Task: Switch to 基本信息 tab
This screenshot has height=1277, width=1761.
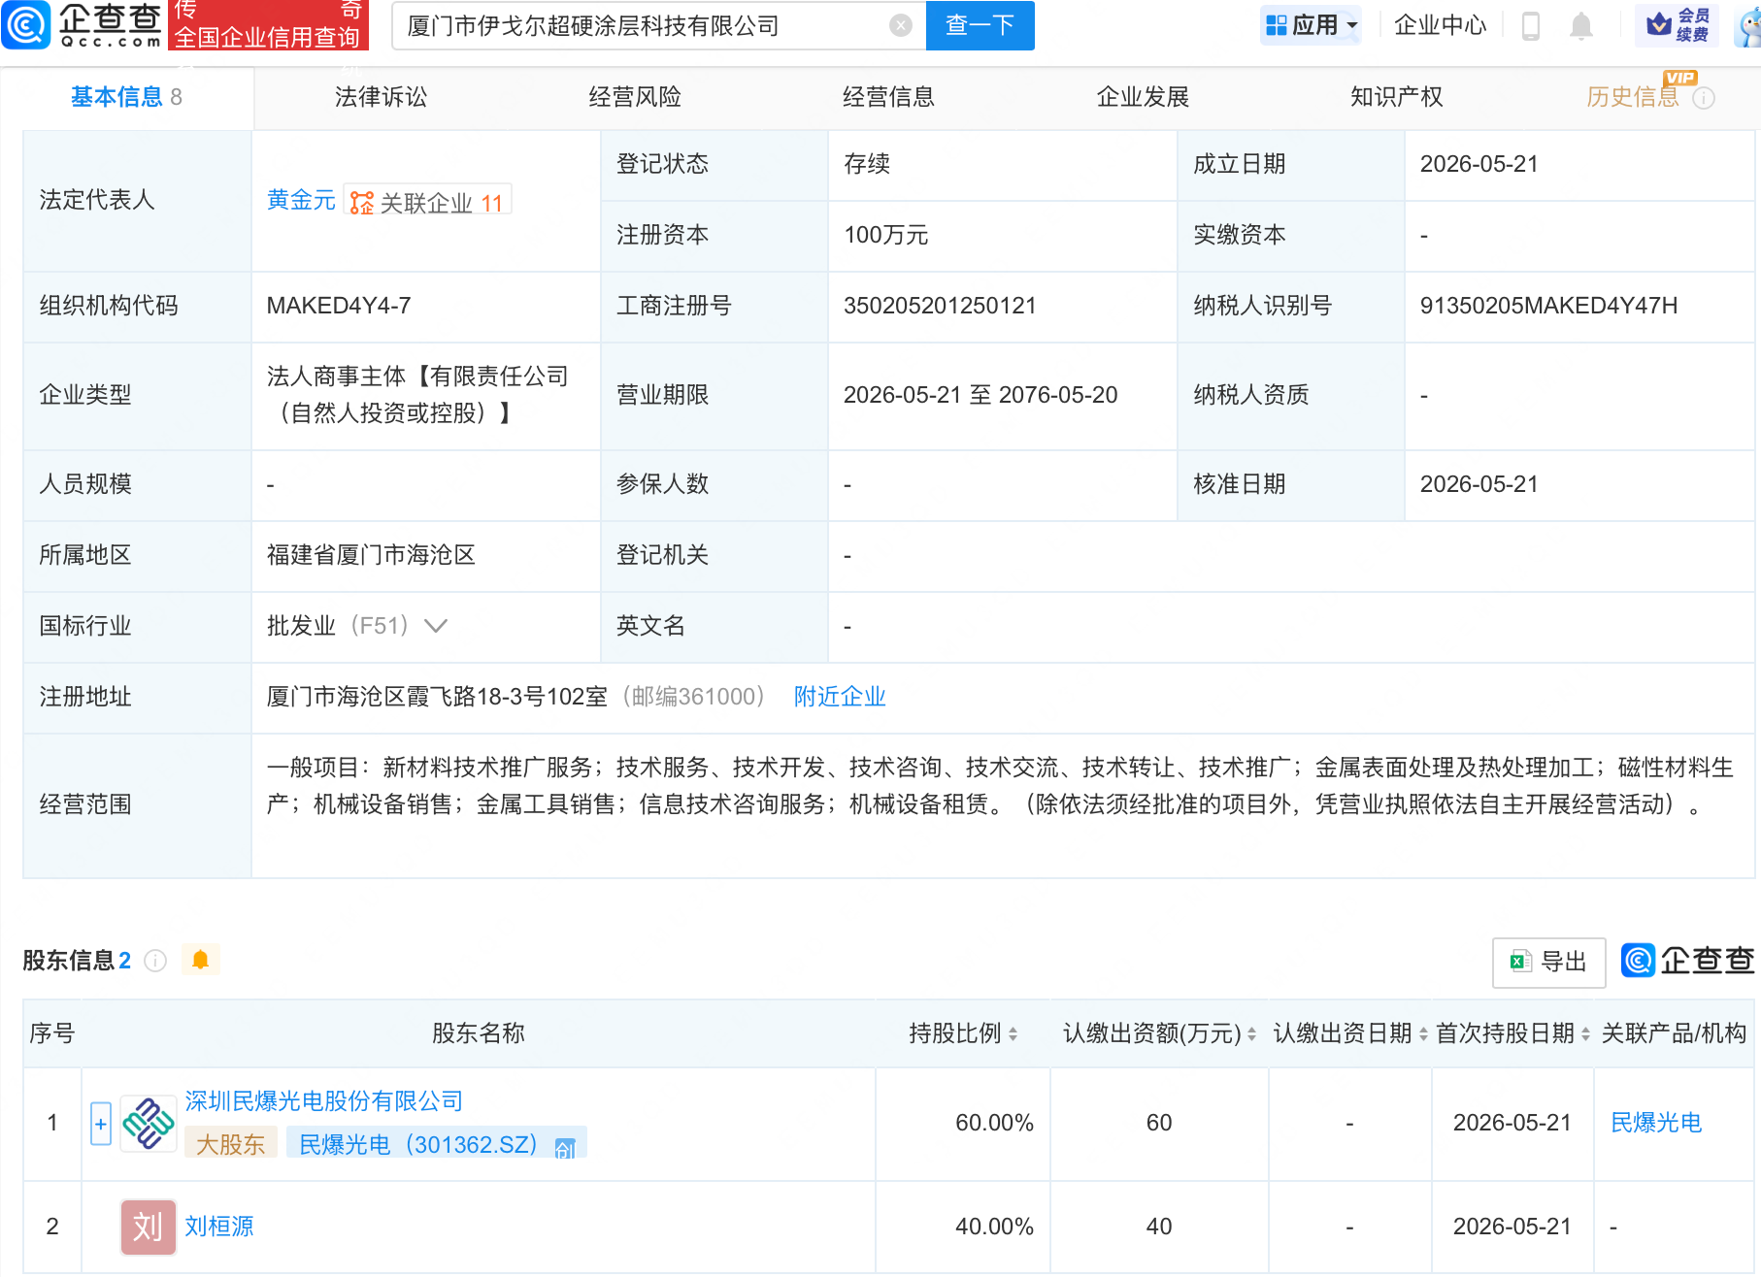Action: pyautogui.click(x=126, y=97)
